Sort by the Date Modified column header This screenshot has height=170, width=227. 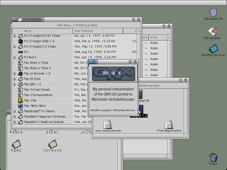pos(98,31)
